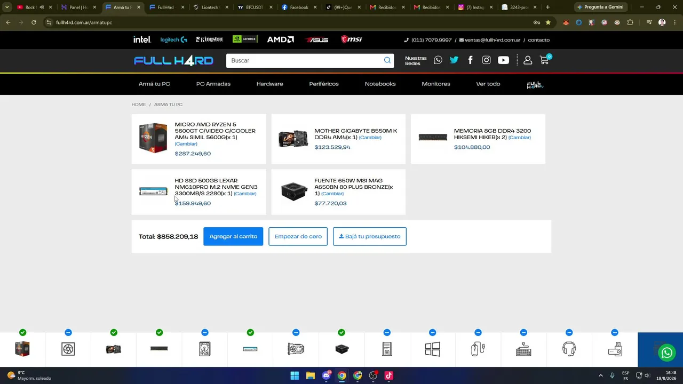Choose the hard disk drive step
The width and height of the screenshot is (683, 384).
click(x=205, y=349)
